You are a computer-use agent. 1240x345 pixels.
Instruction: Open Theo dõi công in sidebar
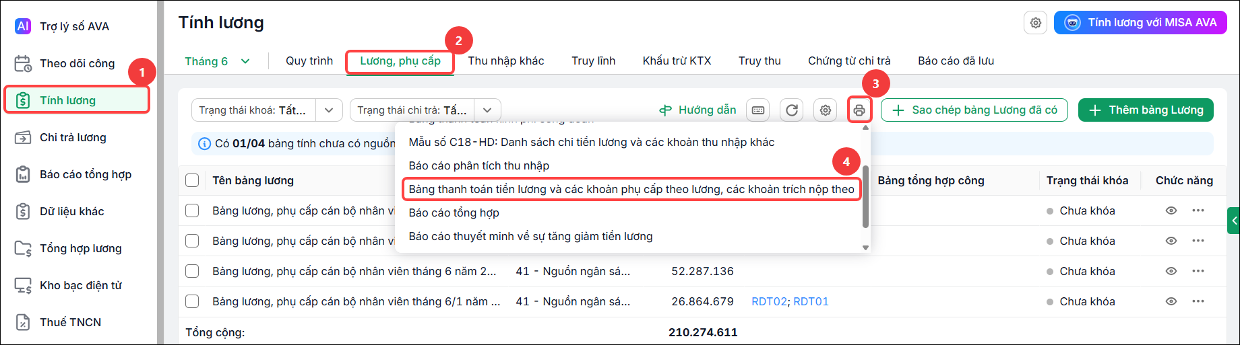pos(77,63)
